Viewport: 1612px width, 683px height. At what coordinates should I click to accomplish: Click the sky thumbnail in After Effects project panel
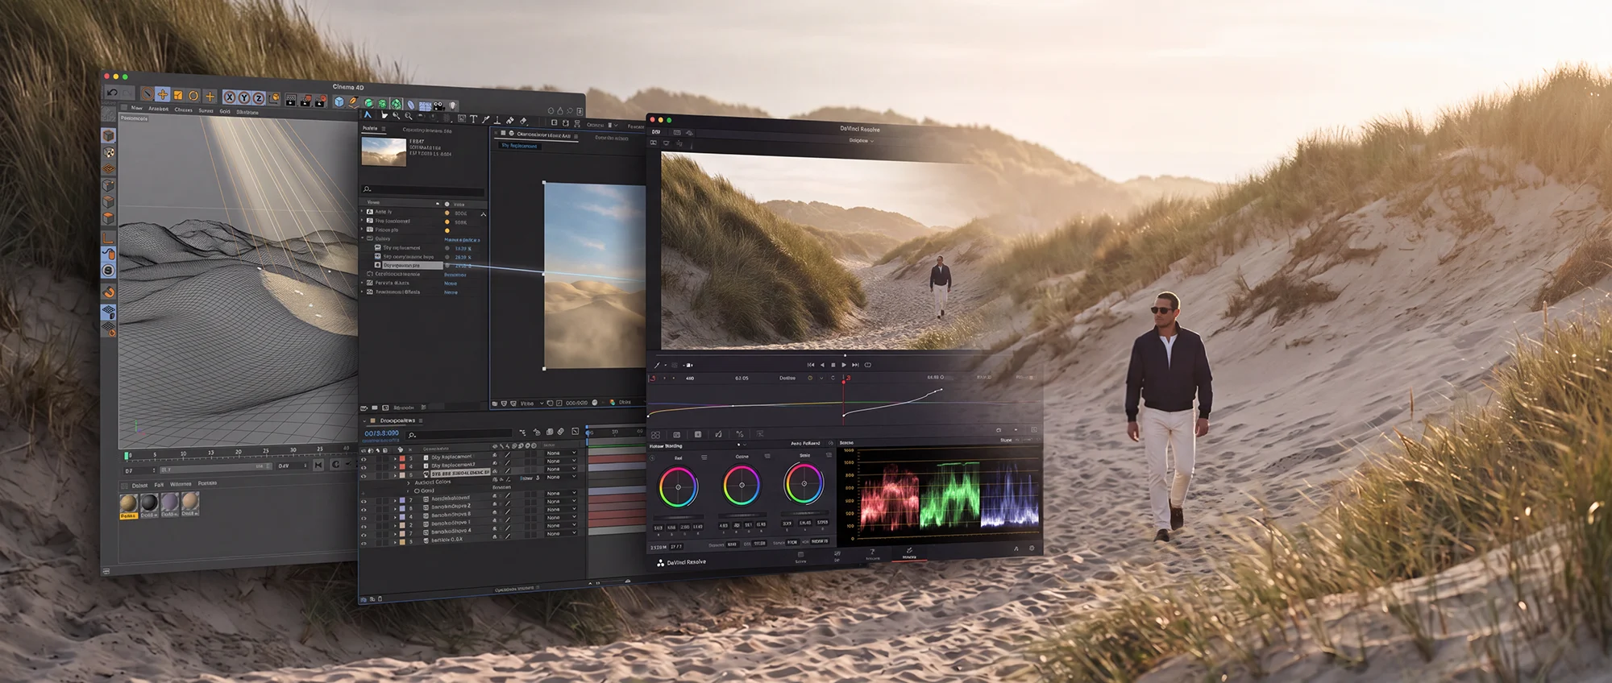tap(384, 151)
